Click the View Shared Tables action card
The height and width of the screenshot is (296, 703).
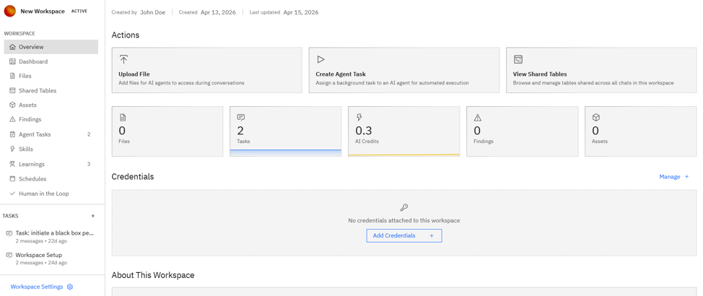pos(601,71)
